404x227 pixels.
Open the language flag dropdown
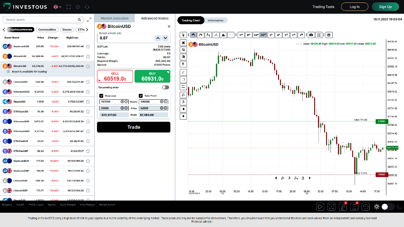click(57, 7)
